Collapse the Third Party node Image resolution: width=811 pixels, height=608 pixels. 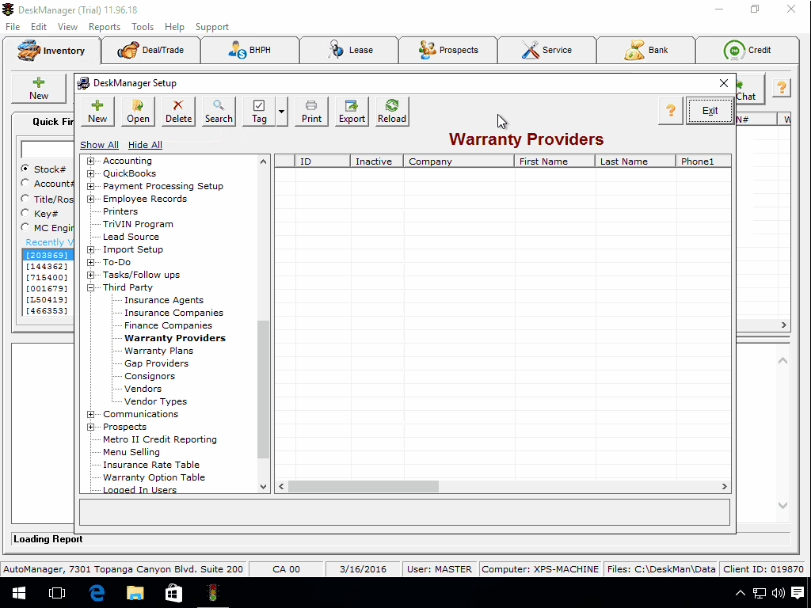point(90,287)
